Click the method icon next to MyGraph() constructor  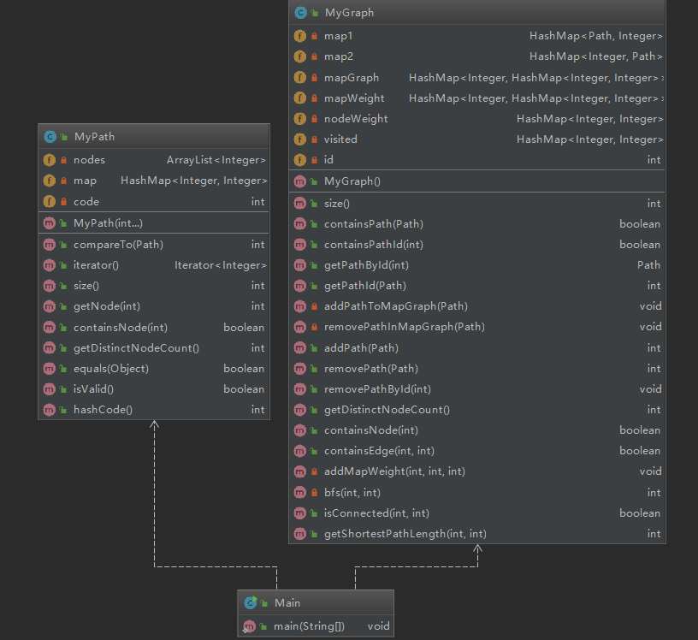(x=300, y=181)
